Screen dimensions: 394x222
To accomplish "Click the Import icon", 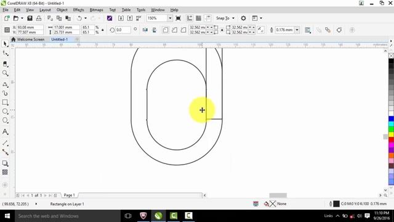I will (121, 18).
